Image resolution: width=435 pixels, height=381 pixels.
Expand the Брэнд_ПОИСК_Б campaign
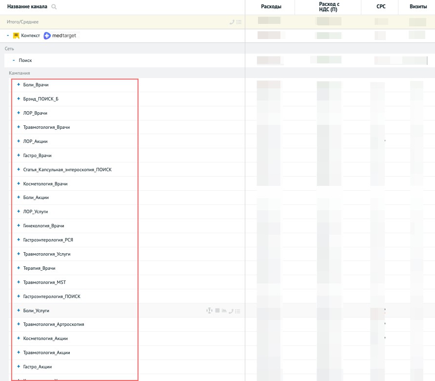click(x=19, y=99)
